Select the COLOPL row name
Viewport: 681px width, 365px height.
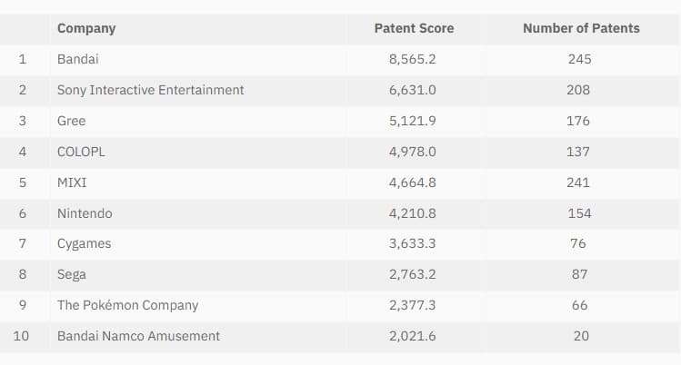pyautogui.click(x=81, y=152)
